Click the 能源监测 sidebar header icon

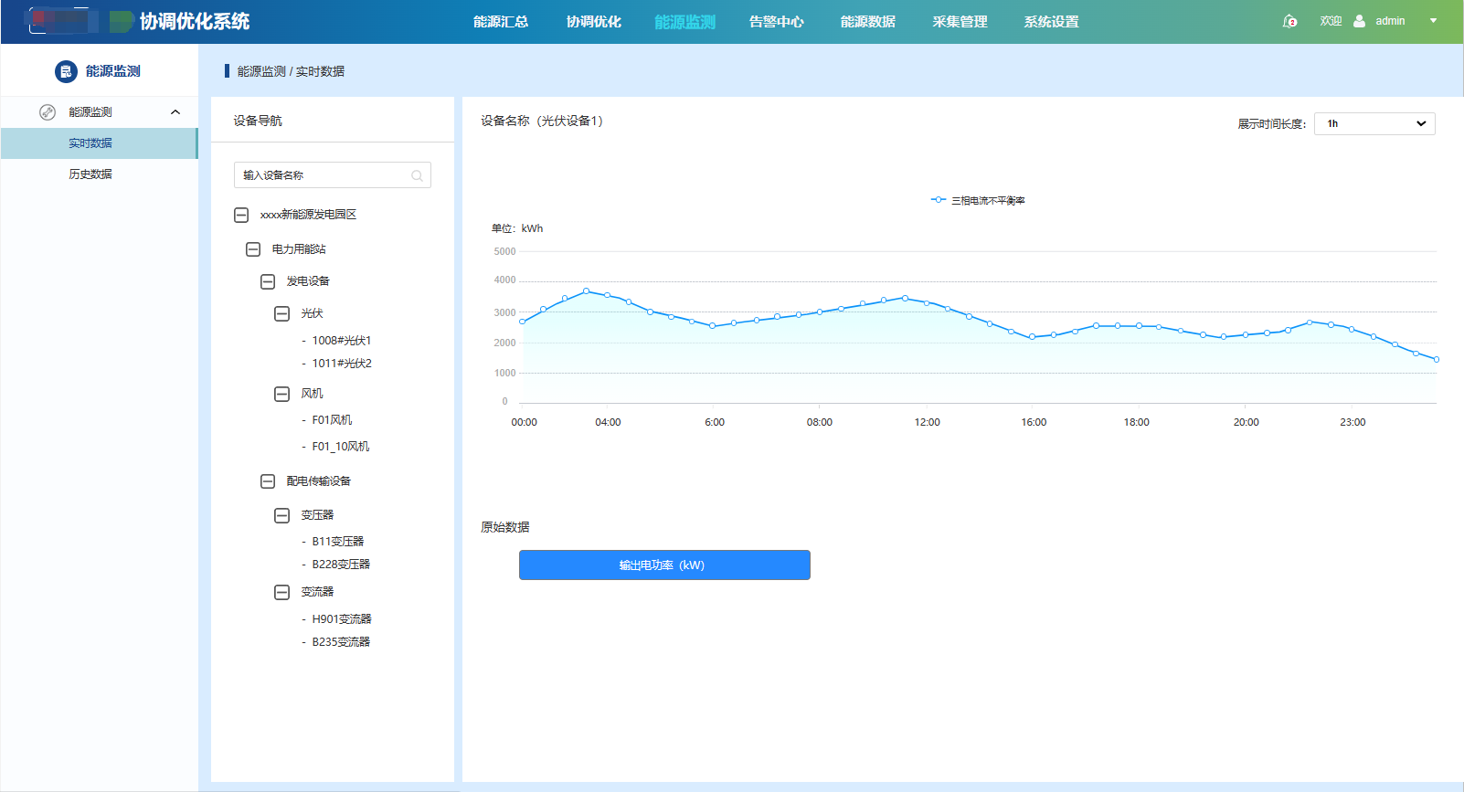66,71
